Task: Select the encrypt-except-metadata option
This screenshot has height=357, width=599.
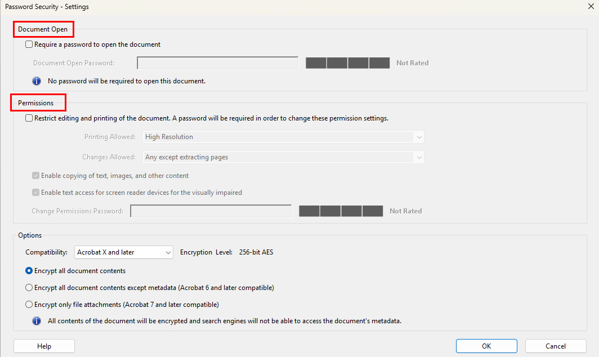Action: [x=28, y=287]
